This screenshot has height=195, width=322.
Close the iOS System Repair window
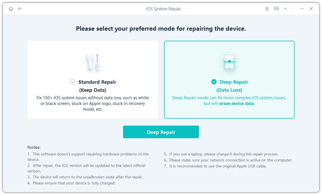coord(311,9)
